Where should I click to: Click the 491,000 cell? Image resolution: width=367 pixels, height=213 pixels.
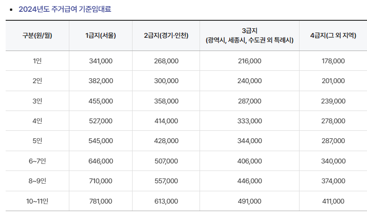[x=250, y=201]
